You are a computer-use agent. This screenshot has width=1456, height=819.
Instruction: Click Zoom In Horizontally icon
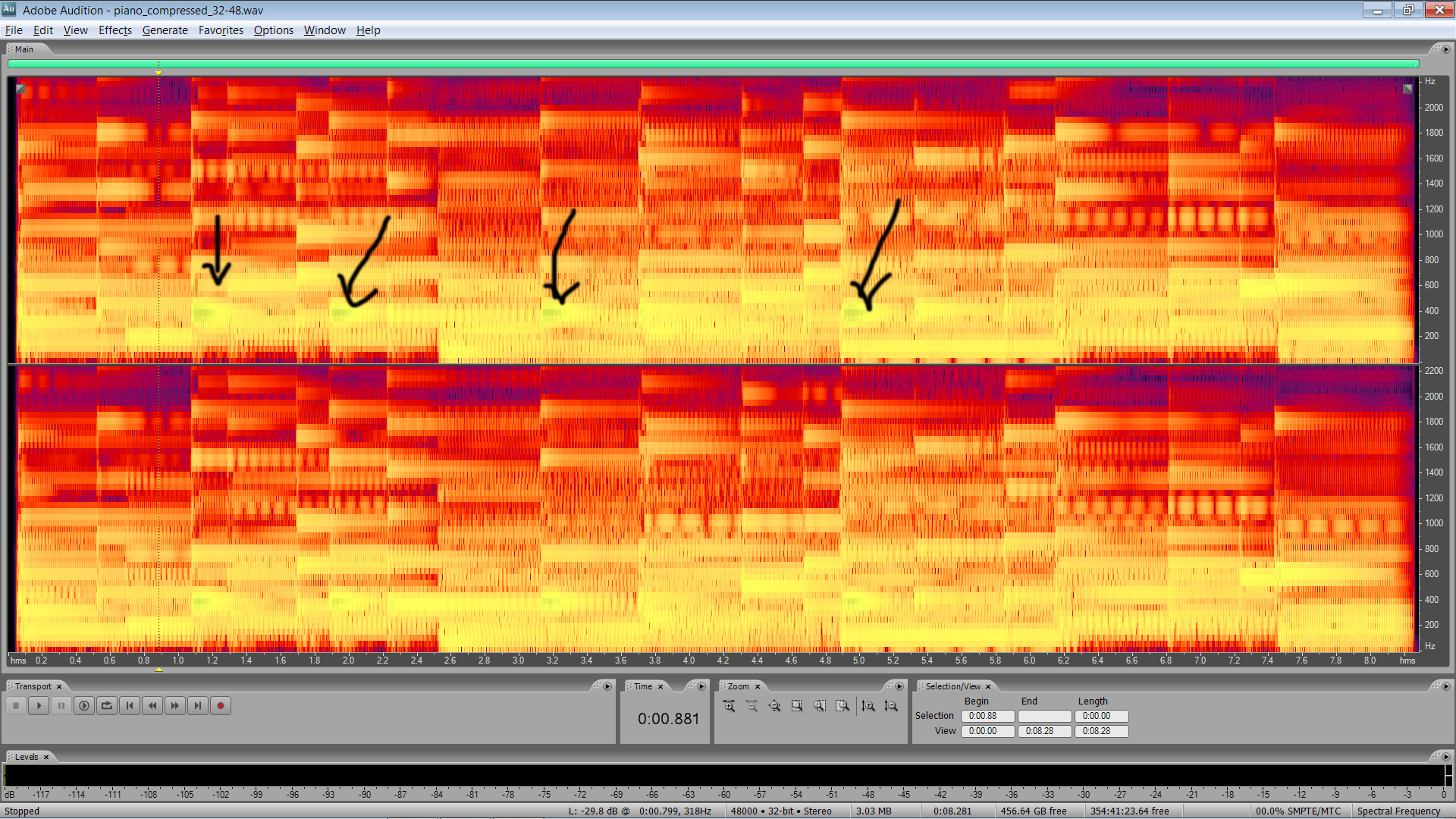point(729,706)
